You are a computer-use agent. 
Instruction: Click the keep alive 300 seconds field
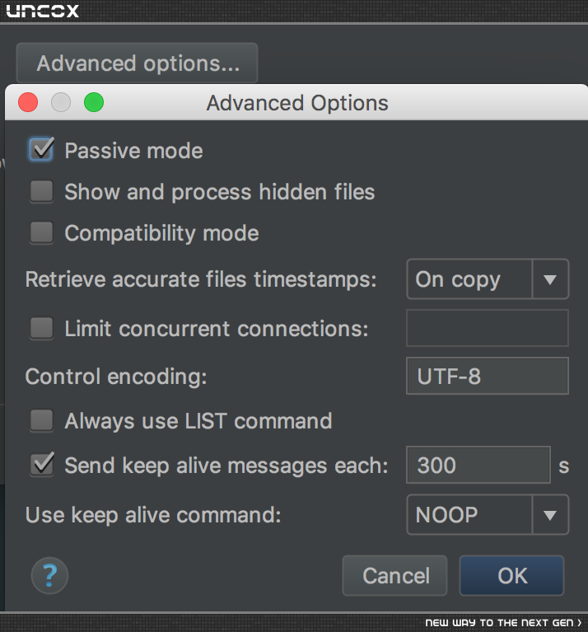tap(478, 465)
